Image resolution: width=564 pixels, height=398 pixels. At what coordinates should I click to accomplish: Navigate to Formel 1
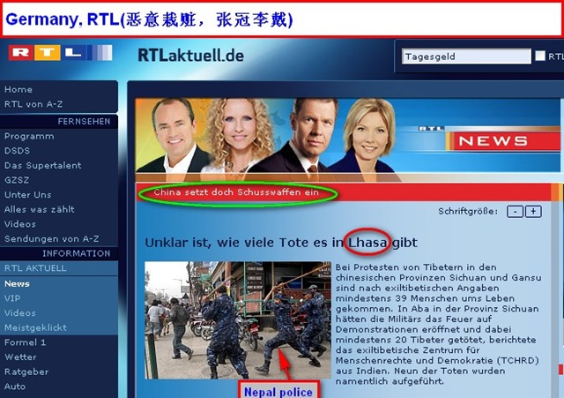click(x=26, y=342)
